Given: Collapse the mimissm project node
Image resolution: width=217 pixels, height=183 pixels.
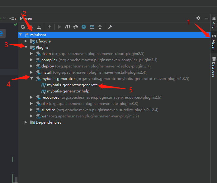Looking at the screenshot, I should coord(21,35).
